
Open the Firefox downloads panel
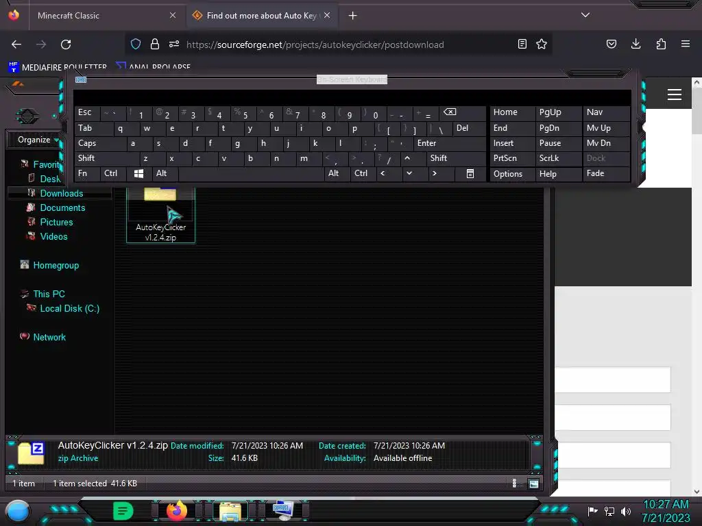(636, 44)
